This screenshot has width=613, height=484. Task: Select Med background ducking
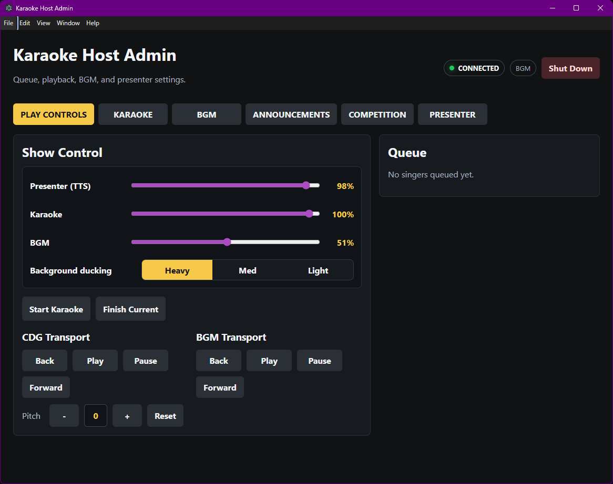point(248,270)
